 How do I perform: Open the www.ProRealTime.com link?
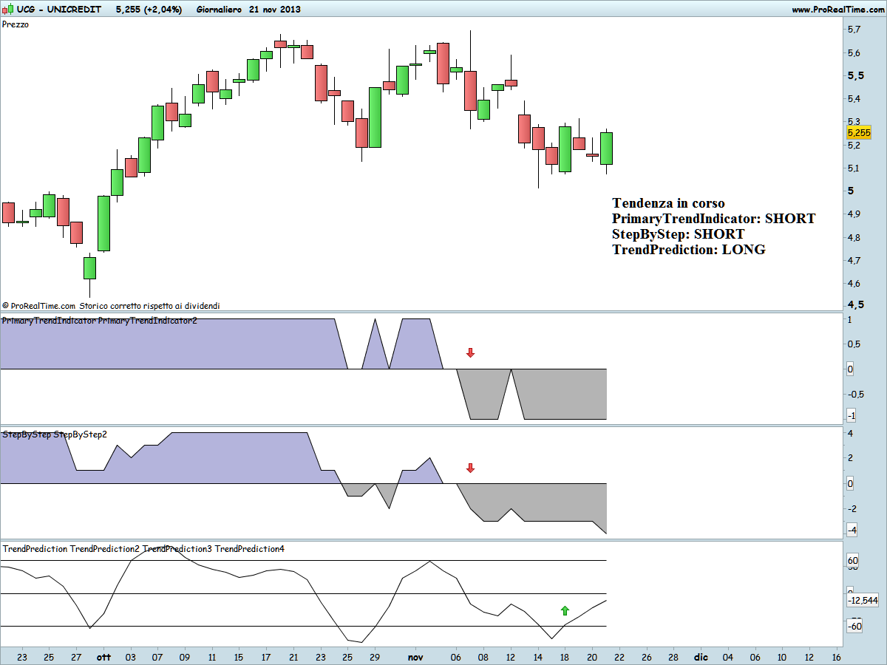(837, 10)
